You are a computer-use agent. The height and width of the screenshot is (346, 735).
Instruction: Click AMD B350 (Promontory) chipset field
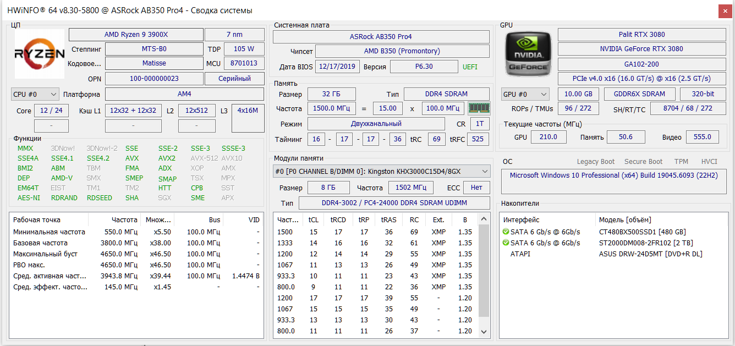click(403, 51)
